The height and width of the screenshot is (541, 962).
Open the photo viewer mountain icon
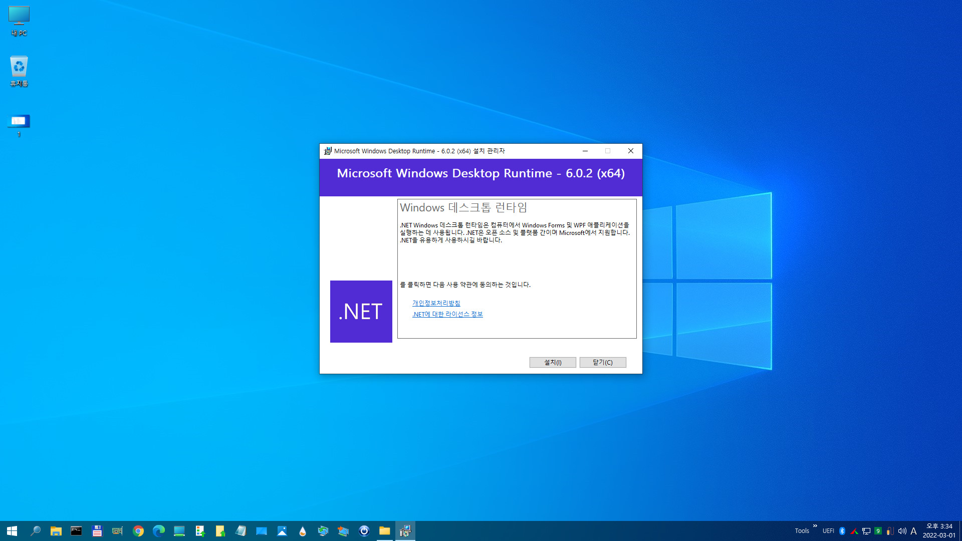pos(282,531)
